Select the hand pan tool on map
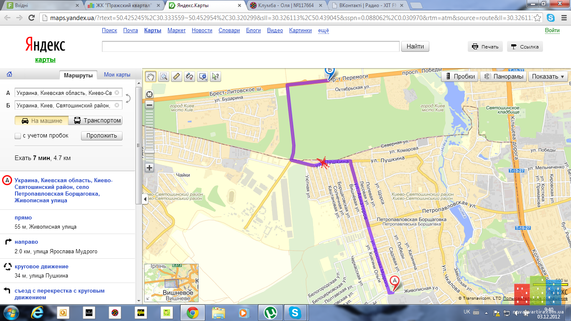 (x=150, y=76)
